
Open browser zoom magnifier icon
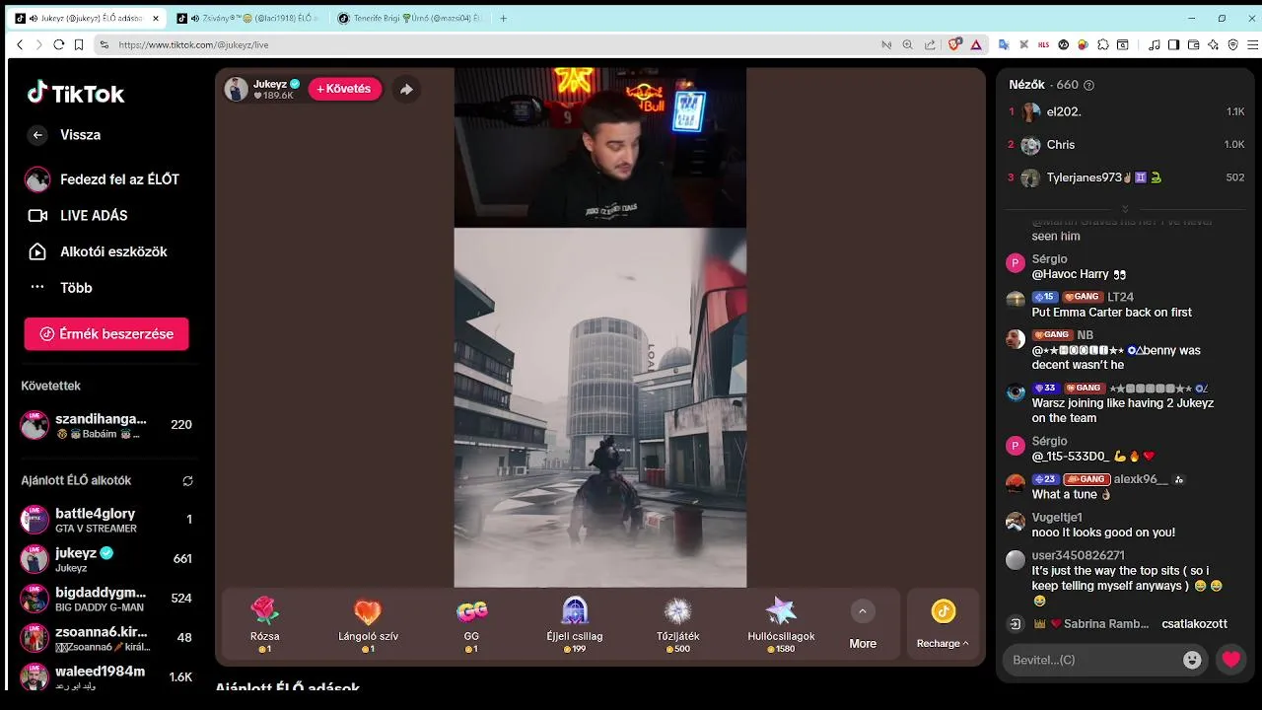coord(907,44)
